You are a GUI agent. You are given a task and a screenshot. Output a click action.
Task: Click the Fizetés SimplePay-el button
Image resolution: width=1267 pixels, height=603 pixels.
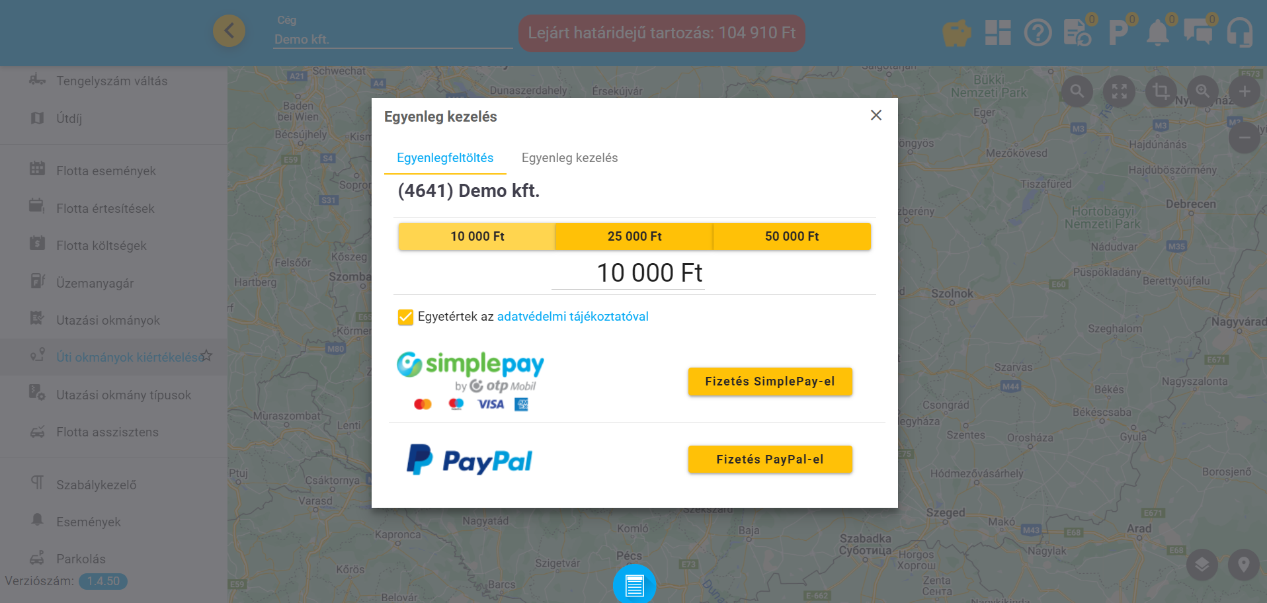770,382
